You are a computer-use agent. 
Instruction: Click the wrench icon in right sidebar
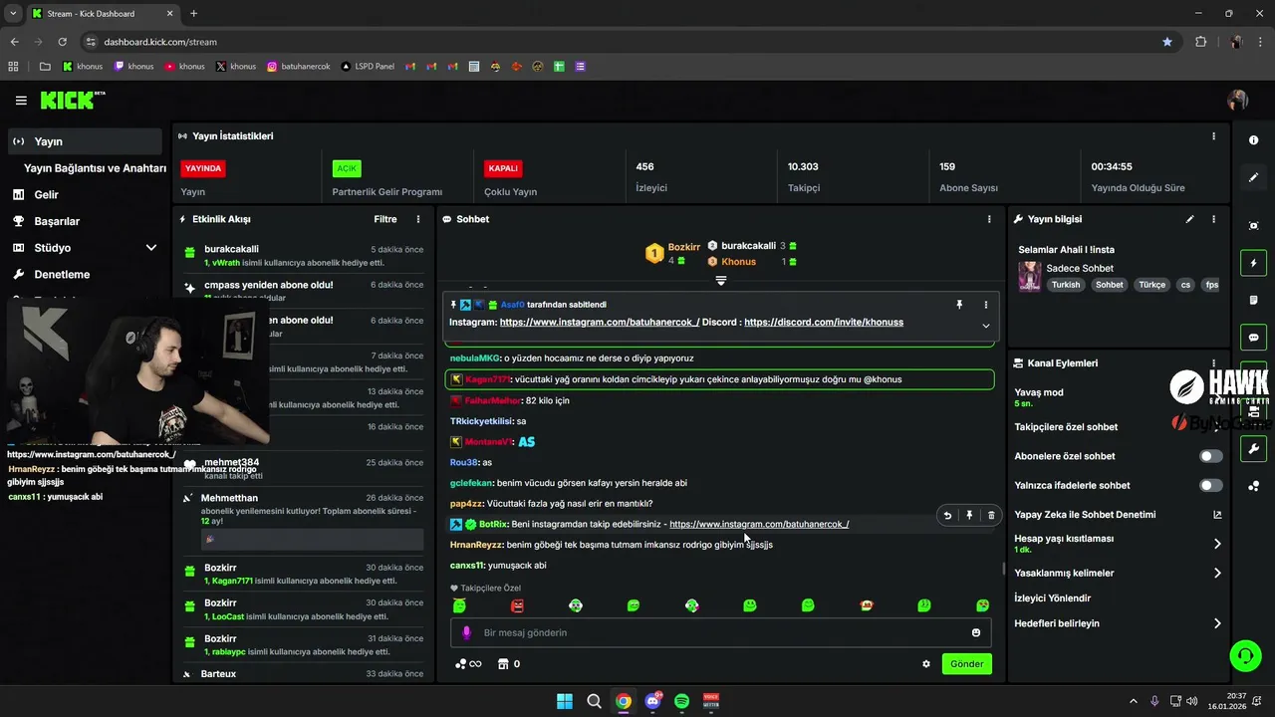1254,449
